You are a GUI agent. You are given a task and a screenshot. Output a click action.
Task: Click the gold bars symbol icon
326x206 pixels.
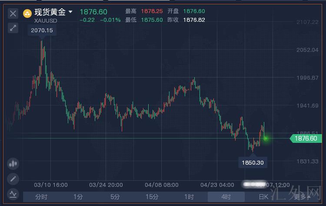tap(27, 13)
